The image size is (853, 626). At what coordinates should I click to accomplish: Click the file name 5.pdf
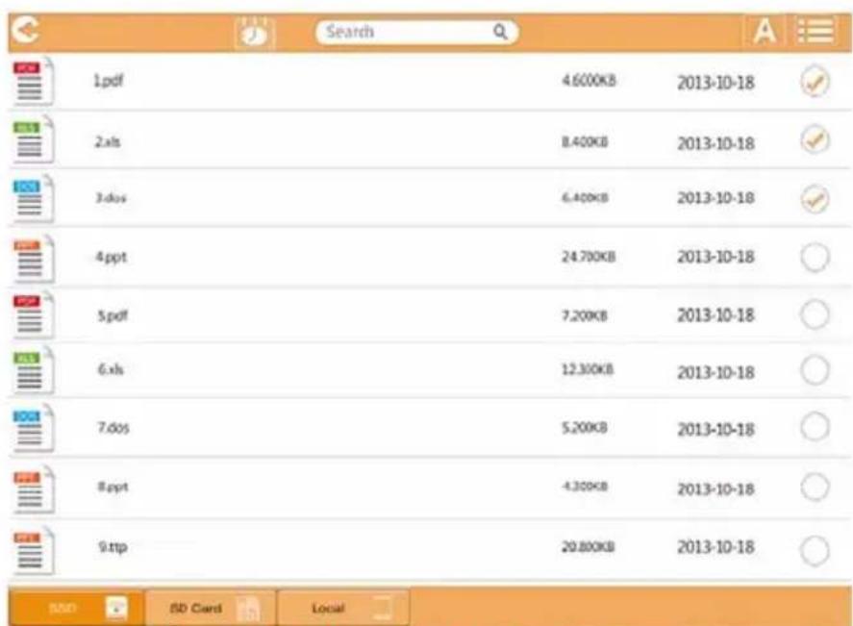click(x=113, y=315)
